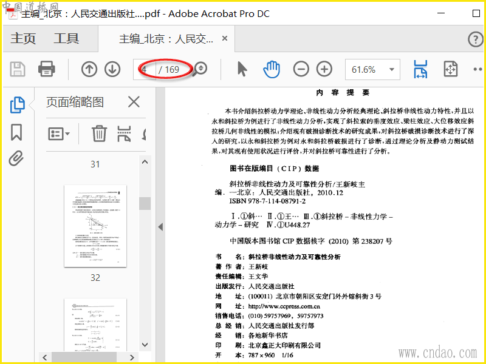Click the 印刷: 北京鑫正大印刷有限公司 line
Image resolution: width=486 pixels, height=364 pixels.
[x=268, y=345]
